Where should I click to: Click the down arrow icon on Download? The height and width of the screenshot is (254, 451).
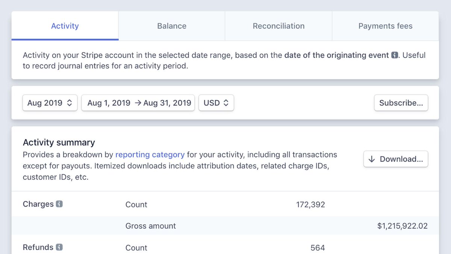[x=372, y=159]
